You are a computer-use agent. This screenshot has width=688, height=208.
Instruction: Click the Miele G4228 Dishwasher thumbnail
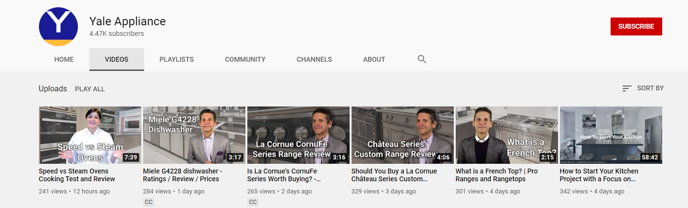(194, 135)
